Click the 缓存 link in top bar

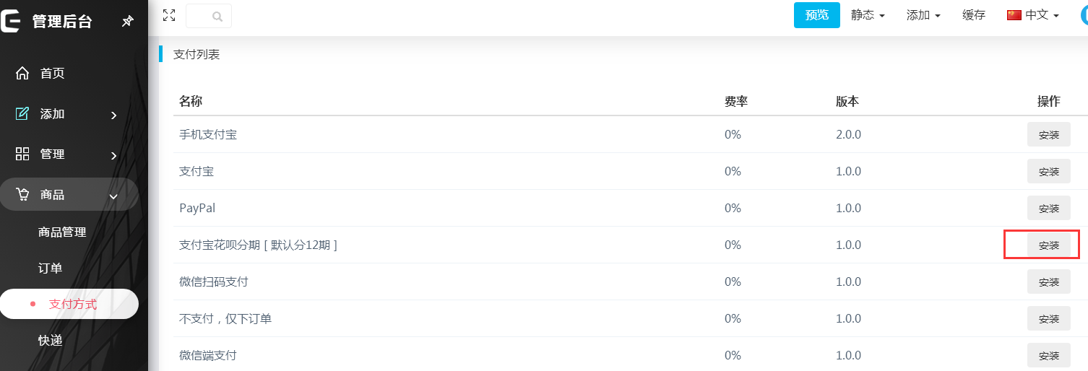[974, 15]
